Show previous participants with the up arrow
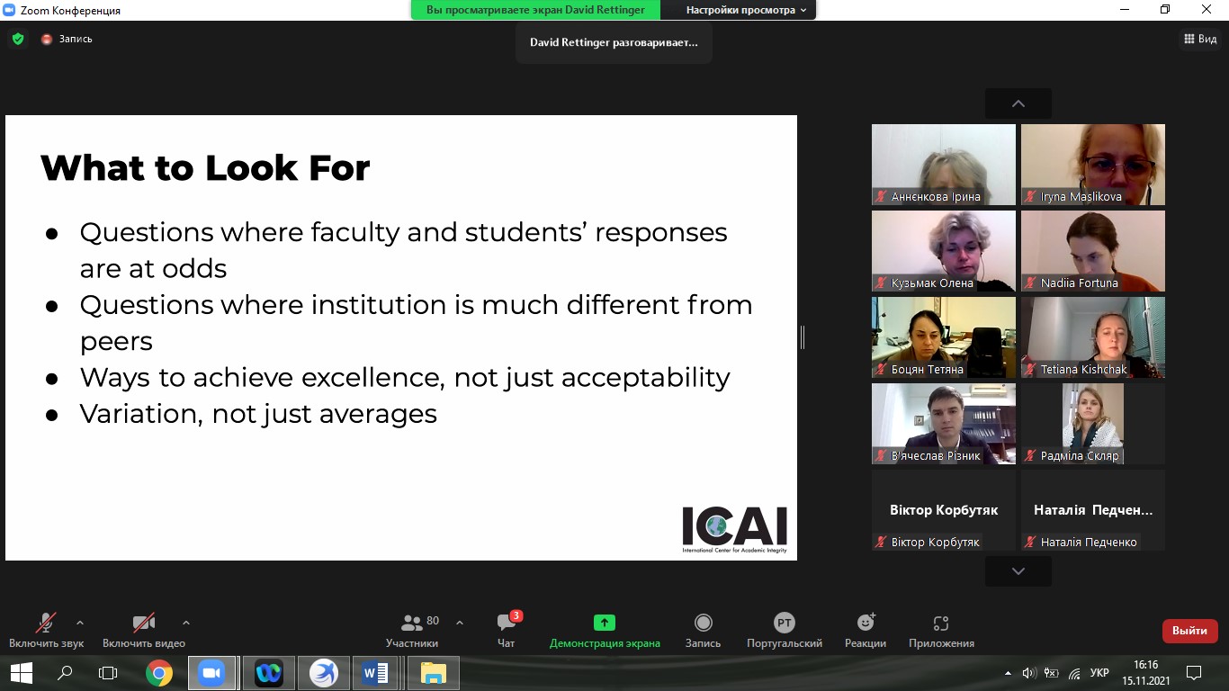The height and width of the screenshot is (691, 1229). point(1018,103)
